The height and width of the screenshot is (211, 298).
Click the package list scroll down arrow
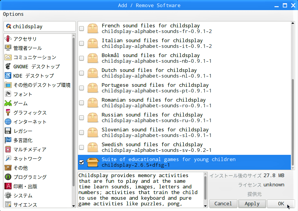[293, 168]
